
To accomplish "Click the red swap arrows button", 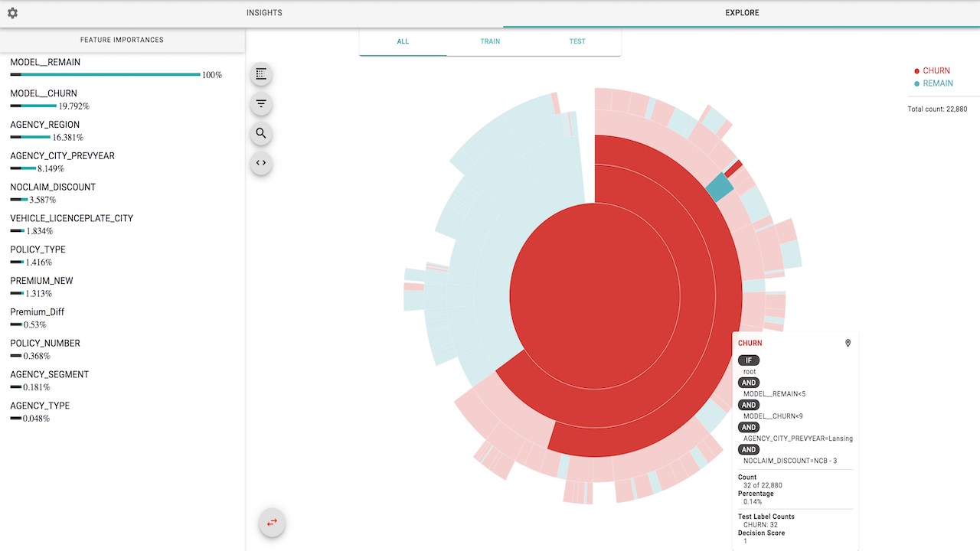I will 272,523.
